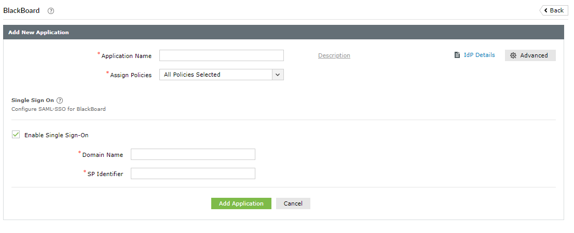Click the Assign Policies chevron arrow
Viewport: 574px width, 233px height.
click(278, 75)
